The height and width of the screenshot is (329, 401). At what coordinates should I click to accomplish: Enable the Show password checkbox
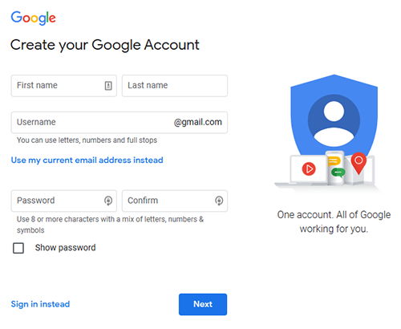coord(18,248)
